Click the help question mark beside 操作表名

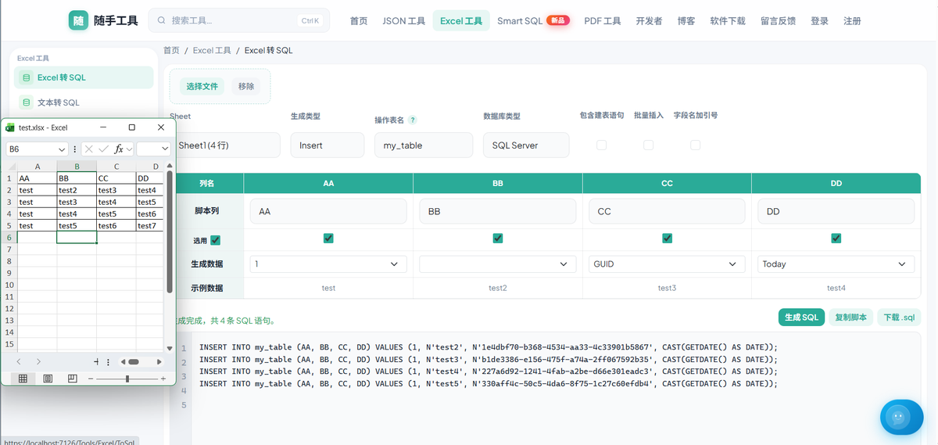point(412,120)
